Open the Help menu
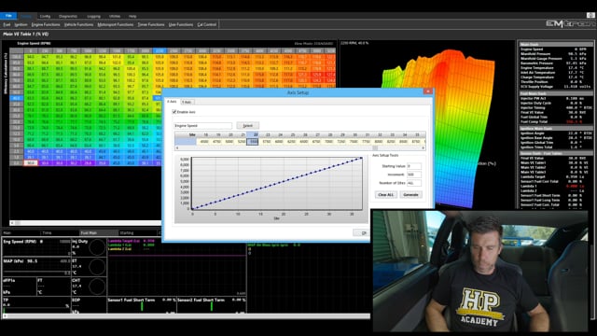 pyautogui.click(x=132, y=17)
